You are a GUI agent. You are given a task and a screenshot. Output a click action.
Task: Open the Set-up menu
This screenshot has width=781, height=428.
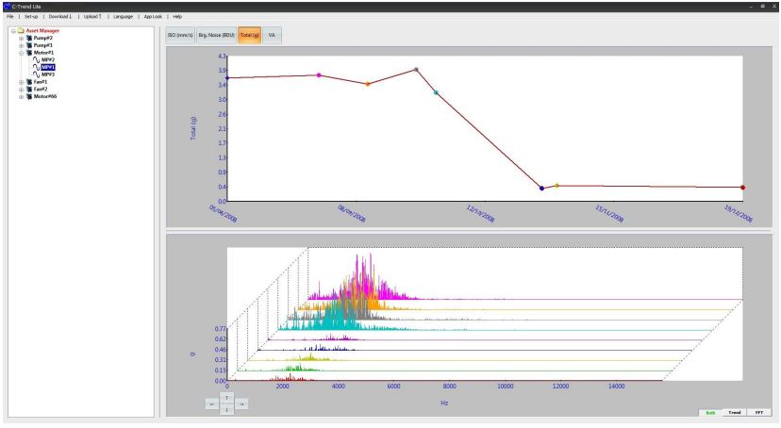[x=31, y=17]
